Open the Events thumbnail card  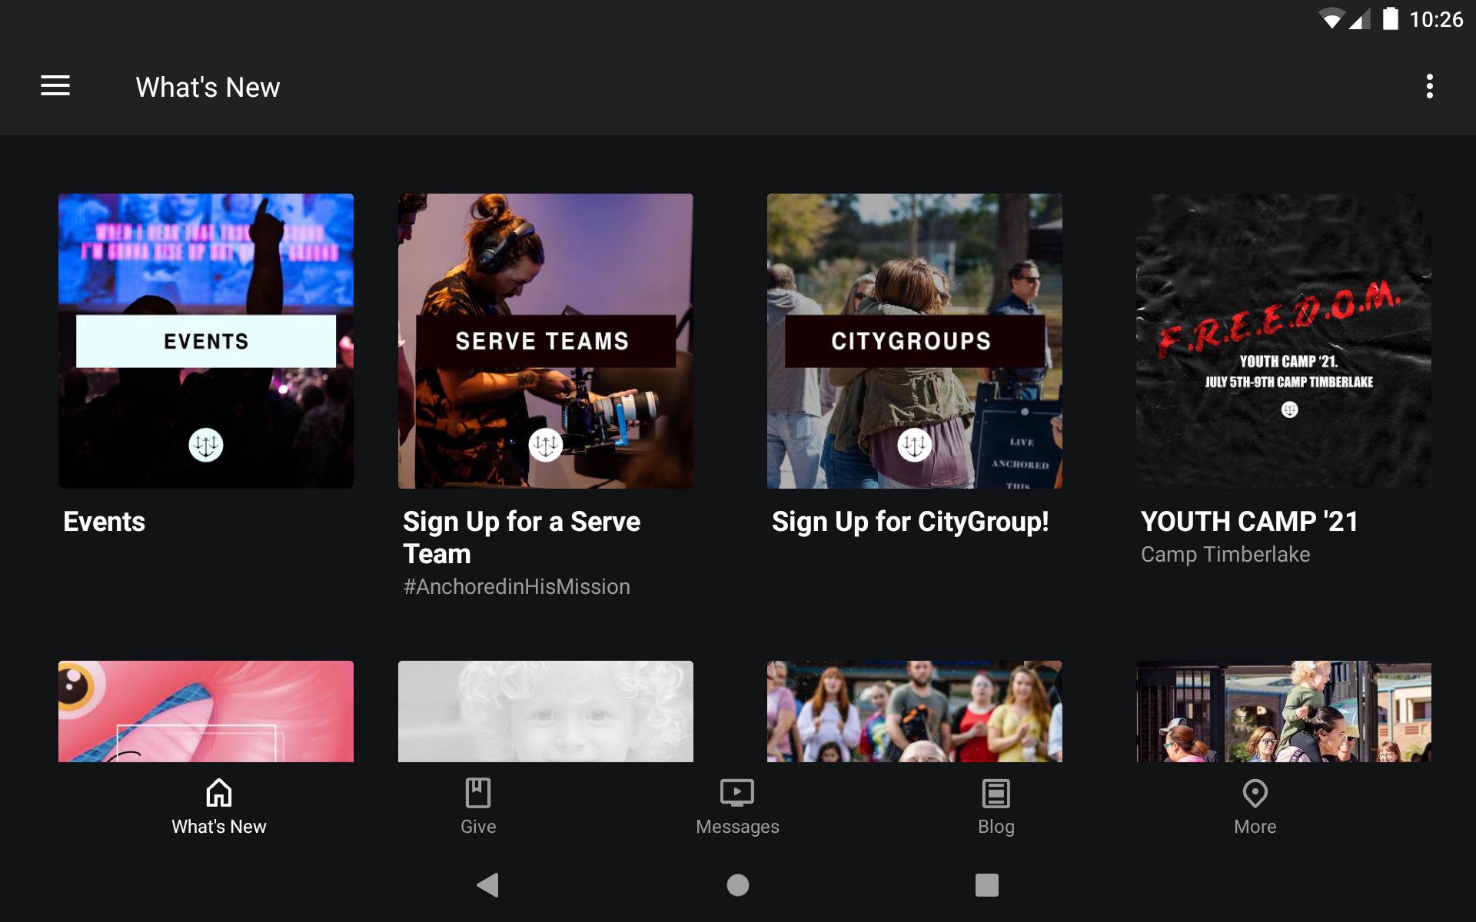click(x=206, y=340)
